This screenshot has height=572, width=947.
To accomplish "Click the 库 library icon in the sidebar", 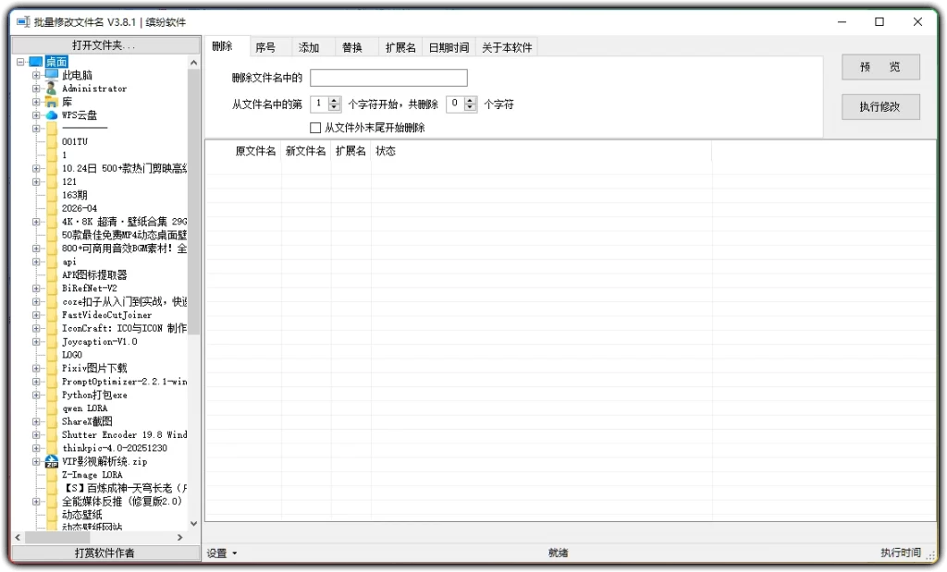I will (x=50, y=102).
